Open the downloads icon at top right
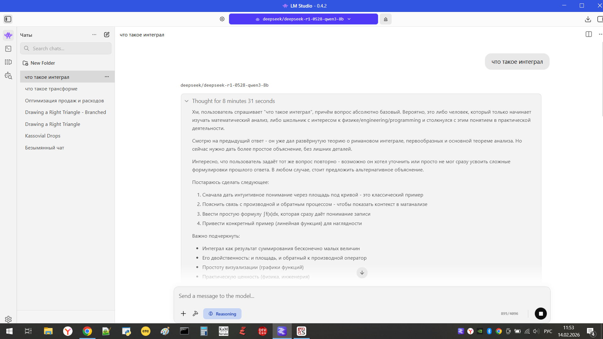This screenshot has width=603, height=339. point(588,19)
